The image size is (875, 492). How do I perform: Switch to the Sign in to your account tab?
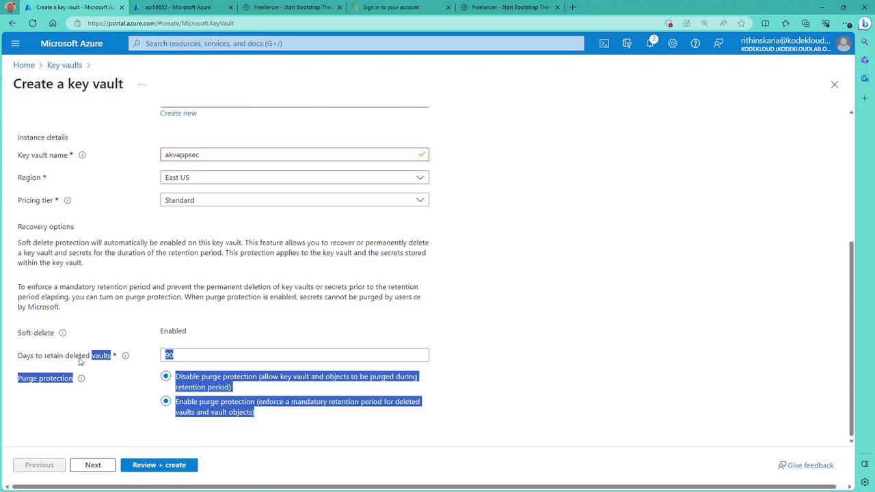tap(400, 8)
